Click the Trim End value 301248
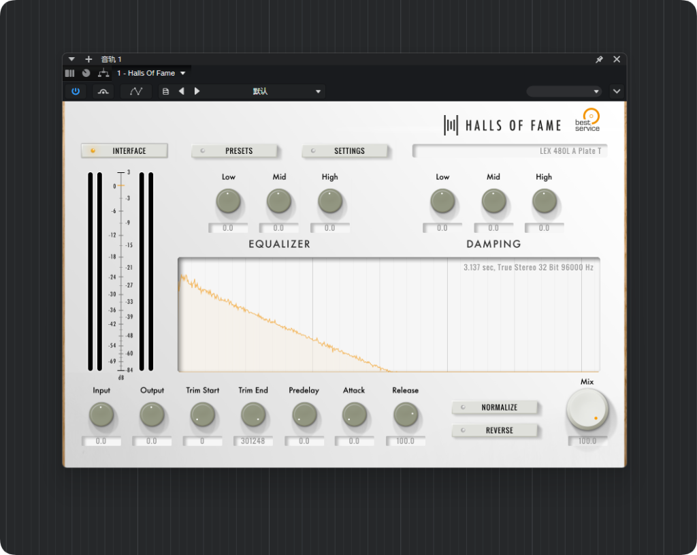The image size is (697, 555). tap(253, 441)
